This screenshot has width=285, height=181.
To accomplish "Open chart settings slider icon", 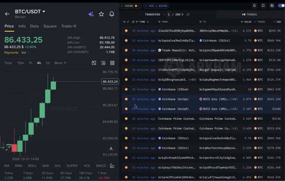I will (103, 63).
